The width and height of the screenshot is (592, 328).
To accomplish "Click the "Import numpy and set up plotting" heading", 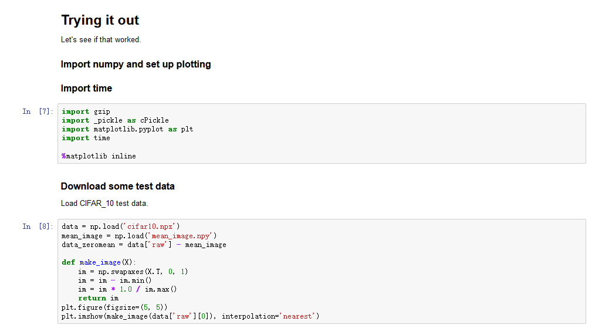I will 136,64.
